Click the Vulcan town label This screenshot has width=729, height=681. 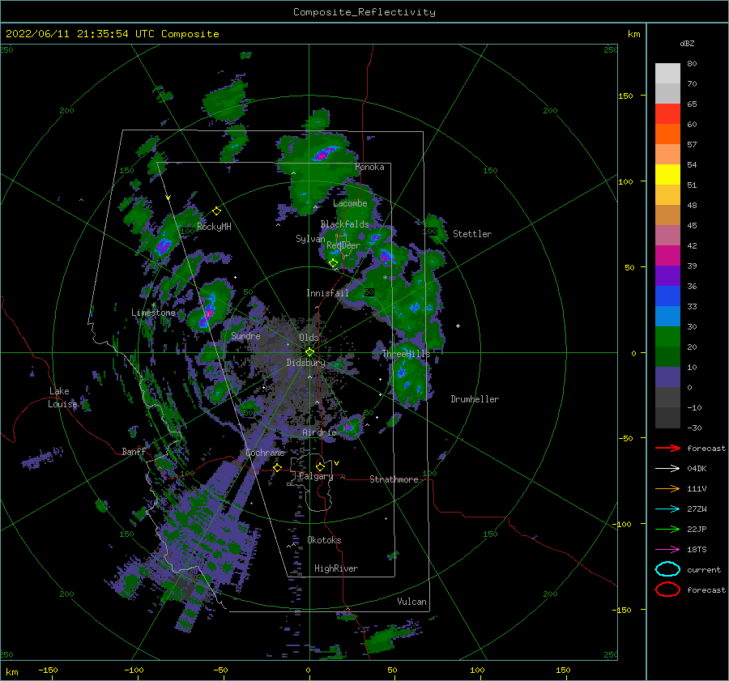pyautogui.click(x=411, y=602)
